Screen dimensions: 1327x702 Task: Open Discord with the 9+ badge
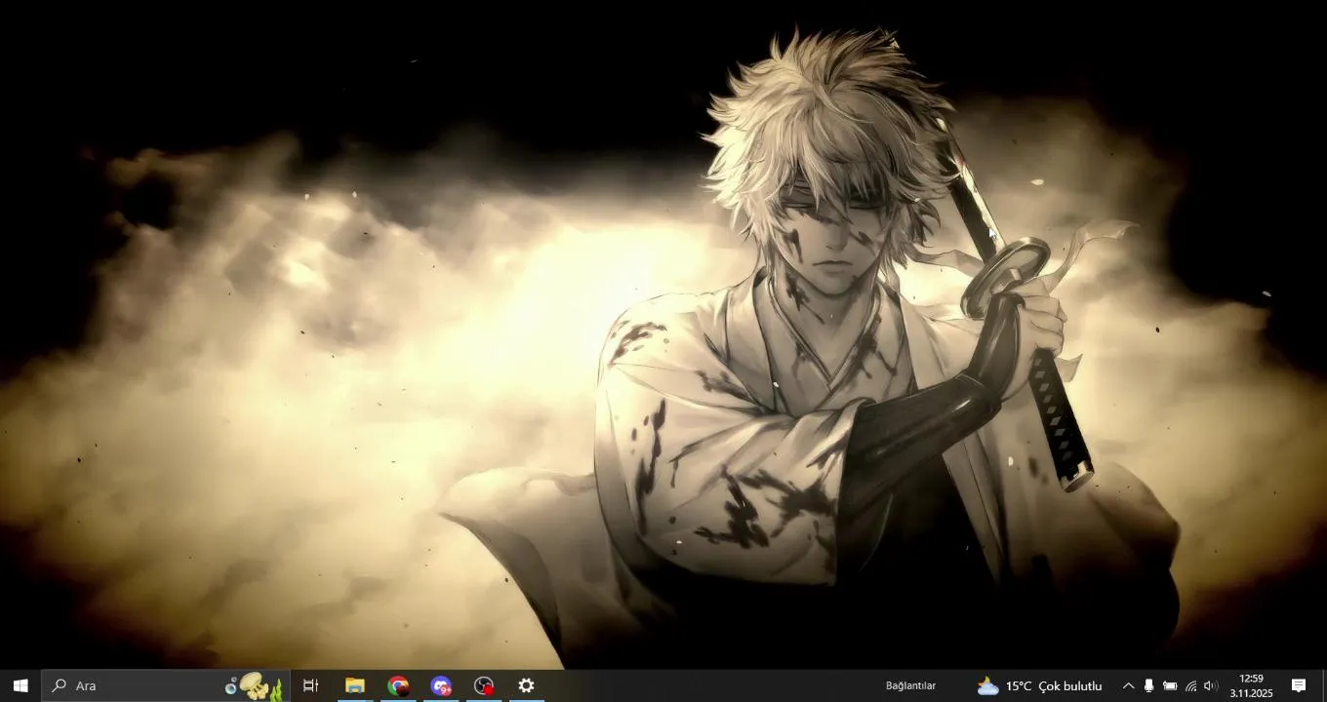click(441, 685)
